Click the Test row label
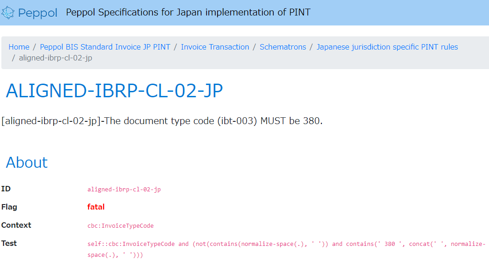 coord(9,243)
